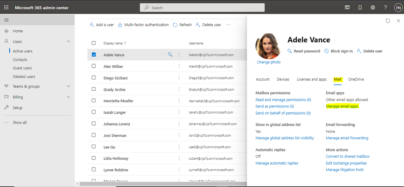Click Read and manage permissions link
This screenshot has width=404, height=187.
point(283,100)
